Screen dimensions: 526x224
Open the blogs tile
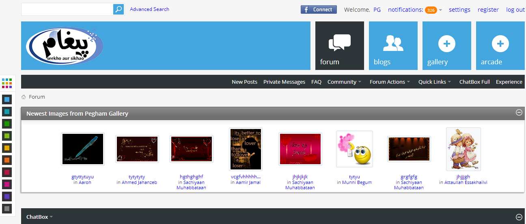(x=393, y=46)
